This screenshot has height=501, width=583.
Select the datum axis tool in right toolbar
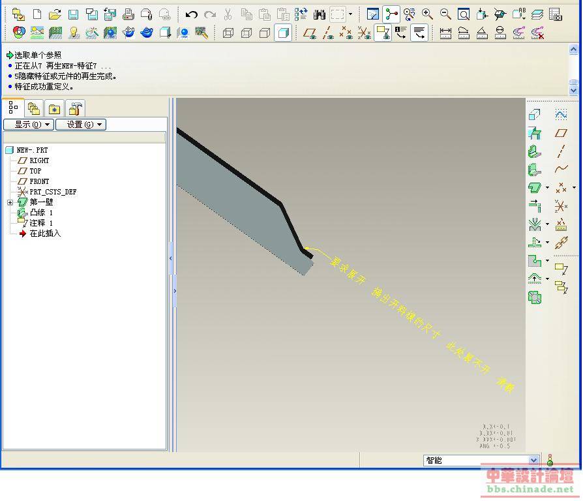[561, 151]
